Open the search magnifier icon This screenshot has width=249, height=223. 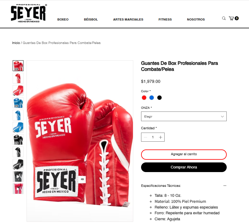click(224, 18)
